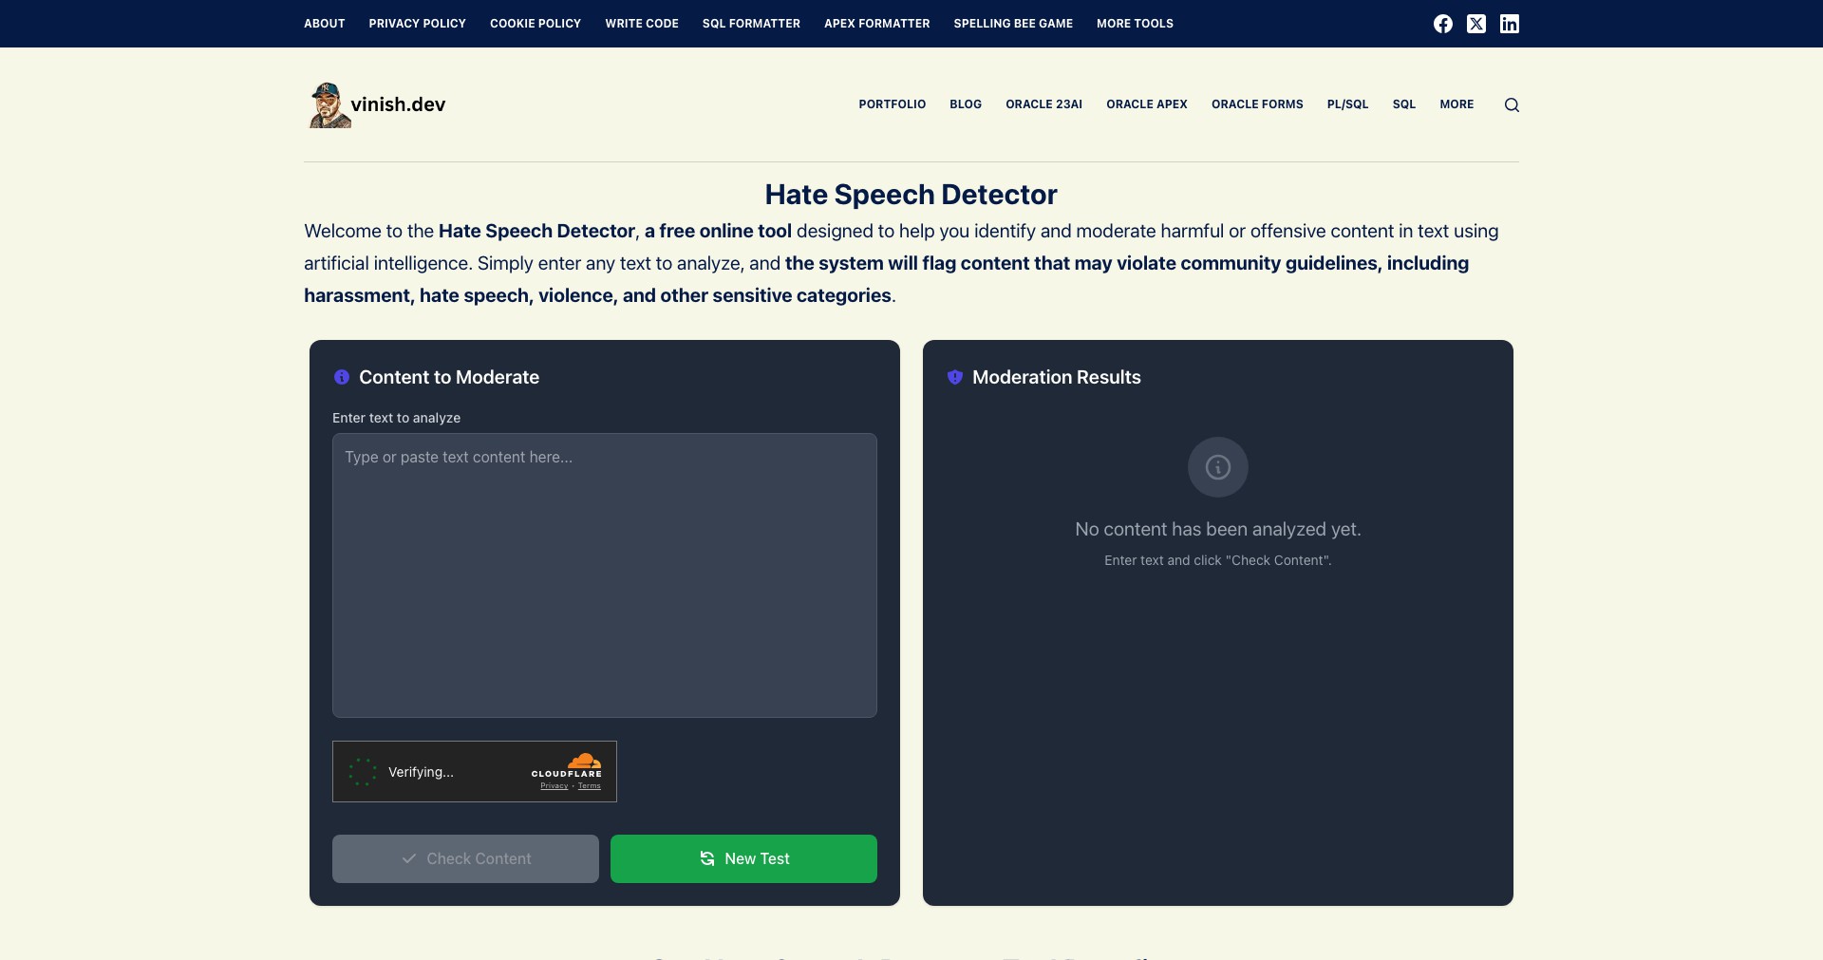Open the Oracle Apex section

[x=1147, y=104]
